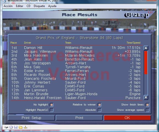Select driver Giancarlo Fisichella
The width and height of the screenshot is (159, 132).
coord(40,78)
